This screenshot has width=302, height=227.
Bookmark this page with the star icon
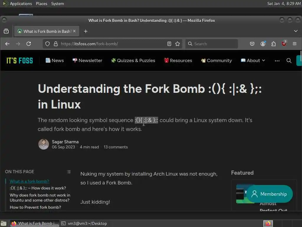[178, 44]
